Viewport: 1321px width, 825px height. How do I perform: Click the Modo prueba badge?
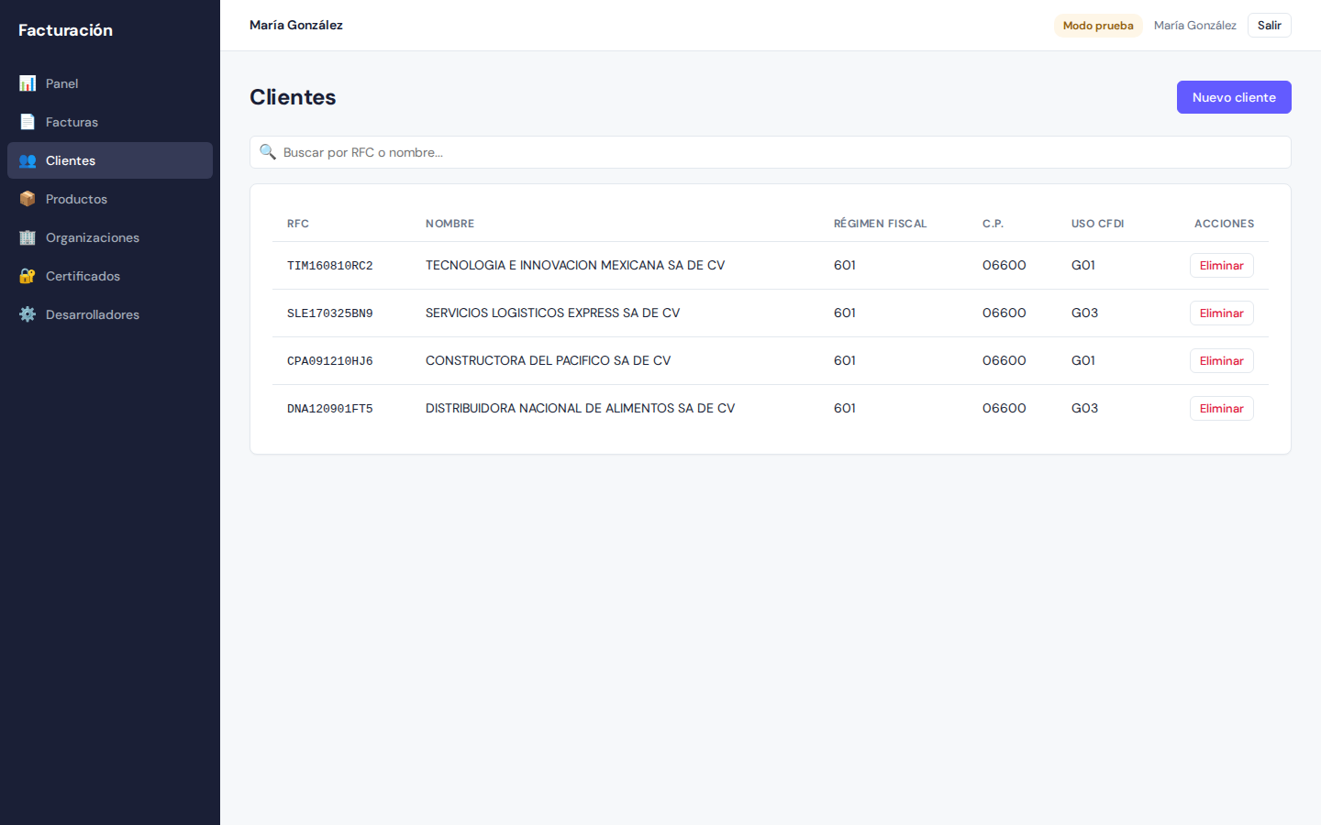coord(1097,26)
